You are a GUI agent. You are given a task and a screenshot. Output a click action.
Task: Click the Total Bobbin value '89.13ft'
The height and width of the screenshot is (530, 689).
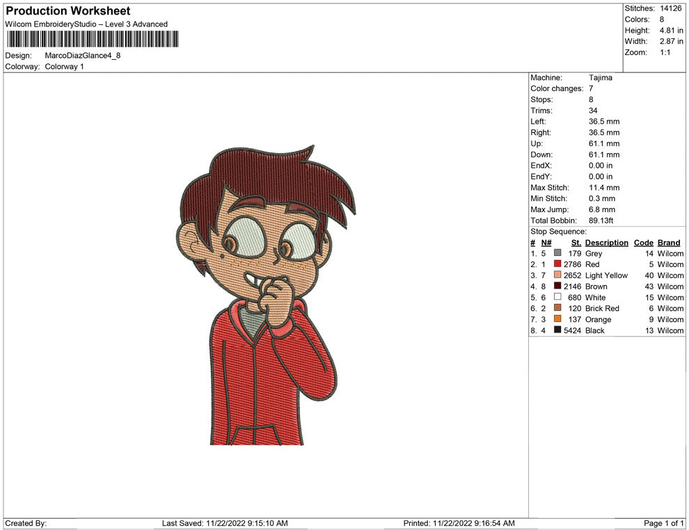tap(601, 220)
